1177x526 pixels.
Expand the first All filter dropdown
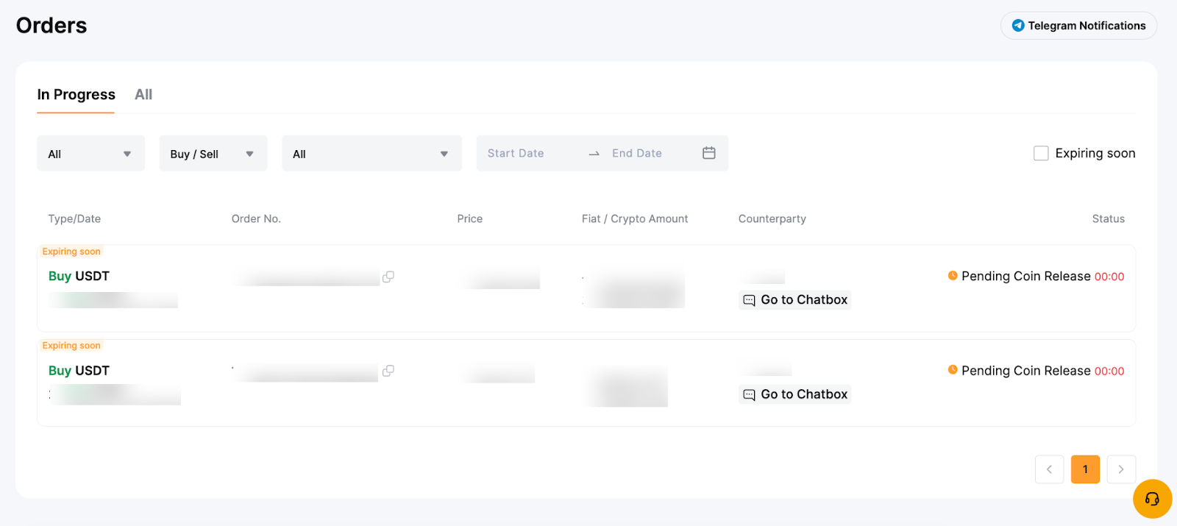coord(90,154)
